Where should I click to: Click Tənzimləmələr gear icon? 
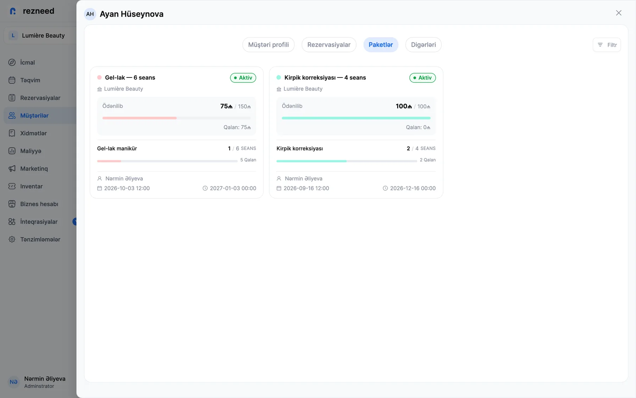click(12, 239)
